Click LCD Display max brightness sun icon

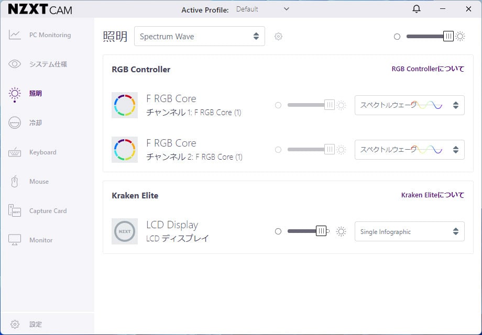[x=341, y=231]
